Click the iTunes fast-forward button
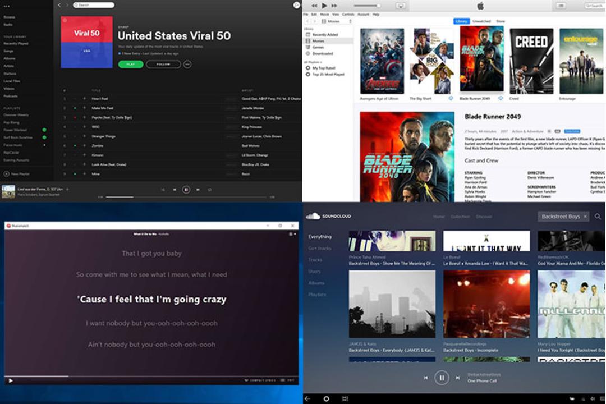The width and height of the screenshot is (606, 404). click(x=334, y=6)
